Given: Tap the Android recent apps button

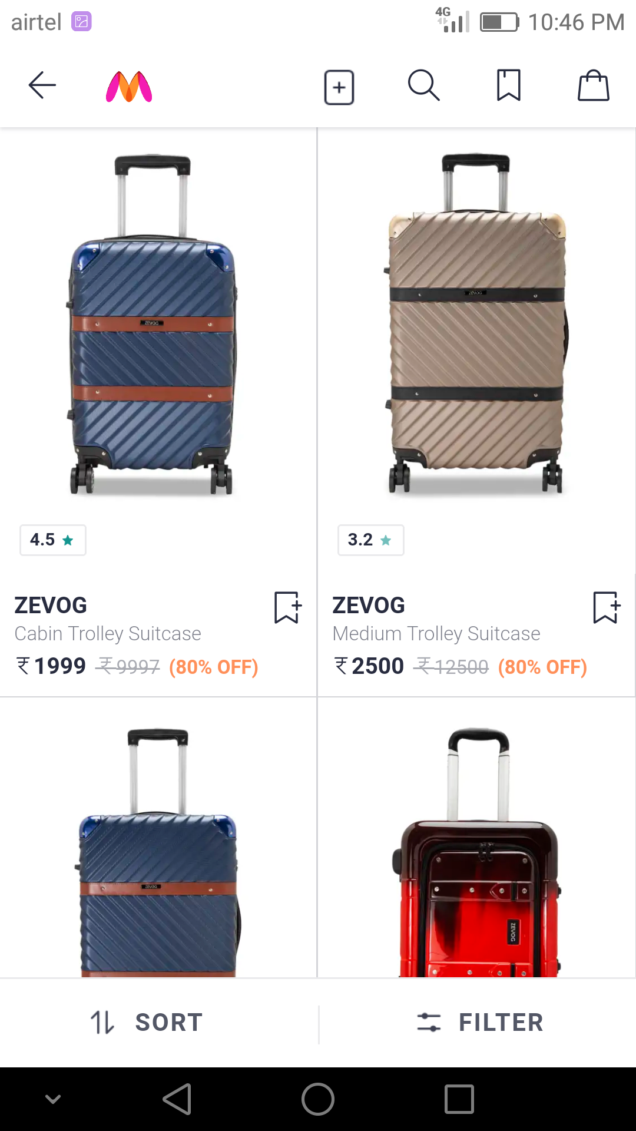Looking at the screenshot, I should (460, 1100).
